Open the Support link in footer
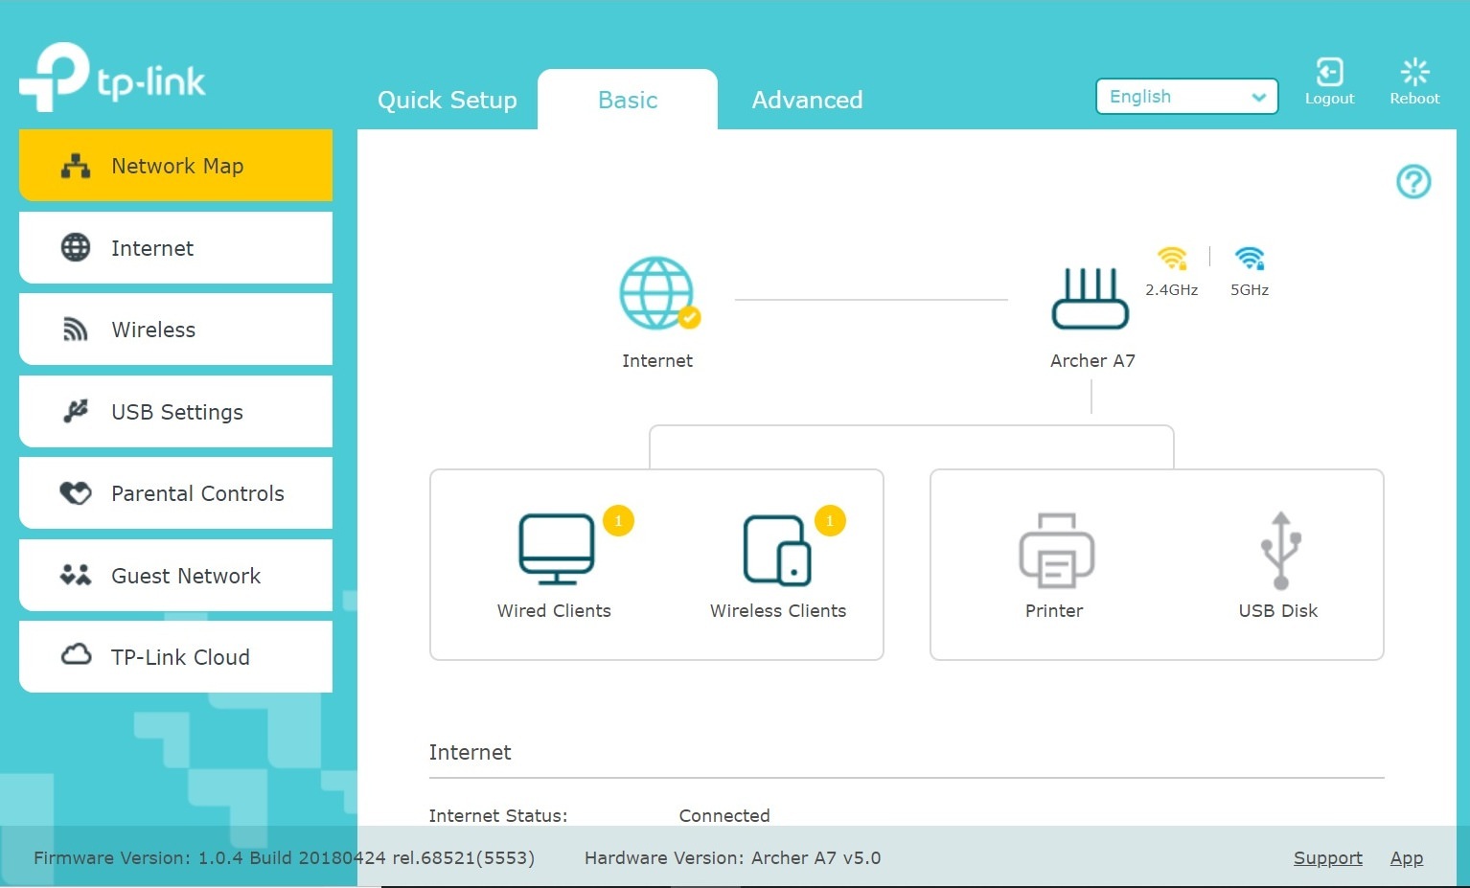 tap(1327, 857)
